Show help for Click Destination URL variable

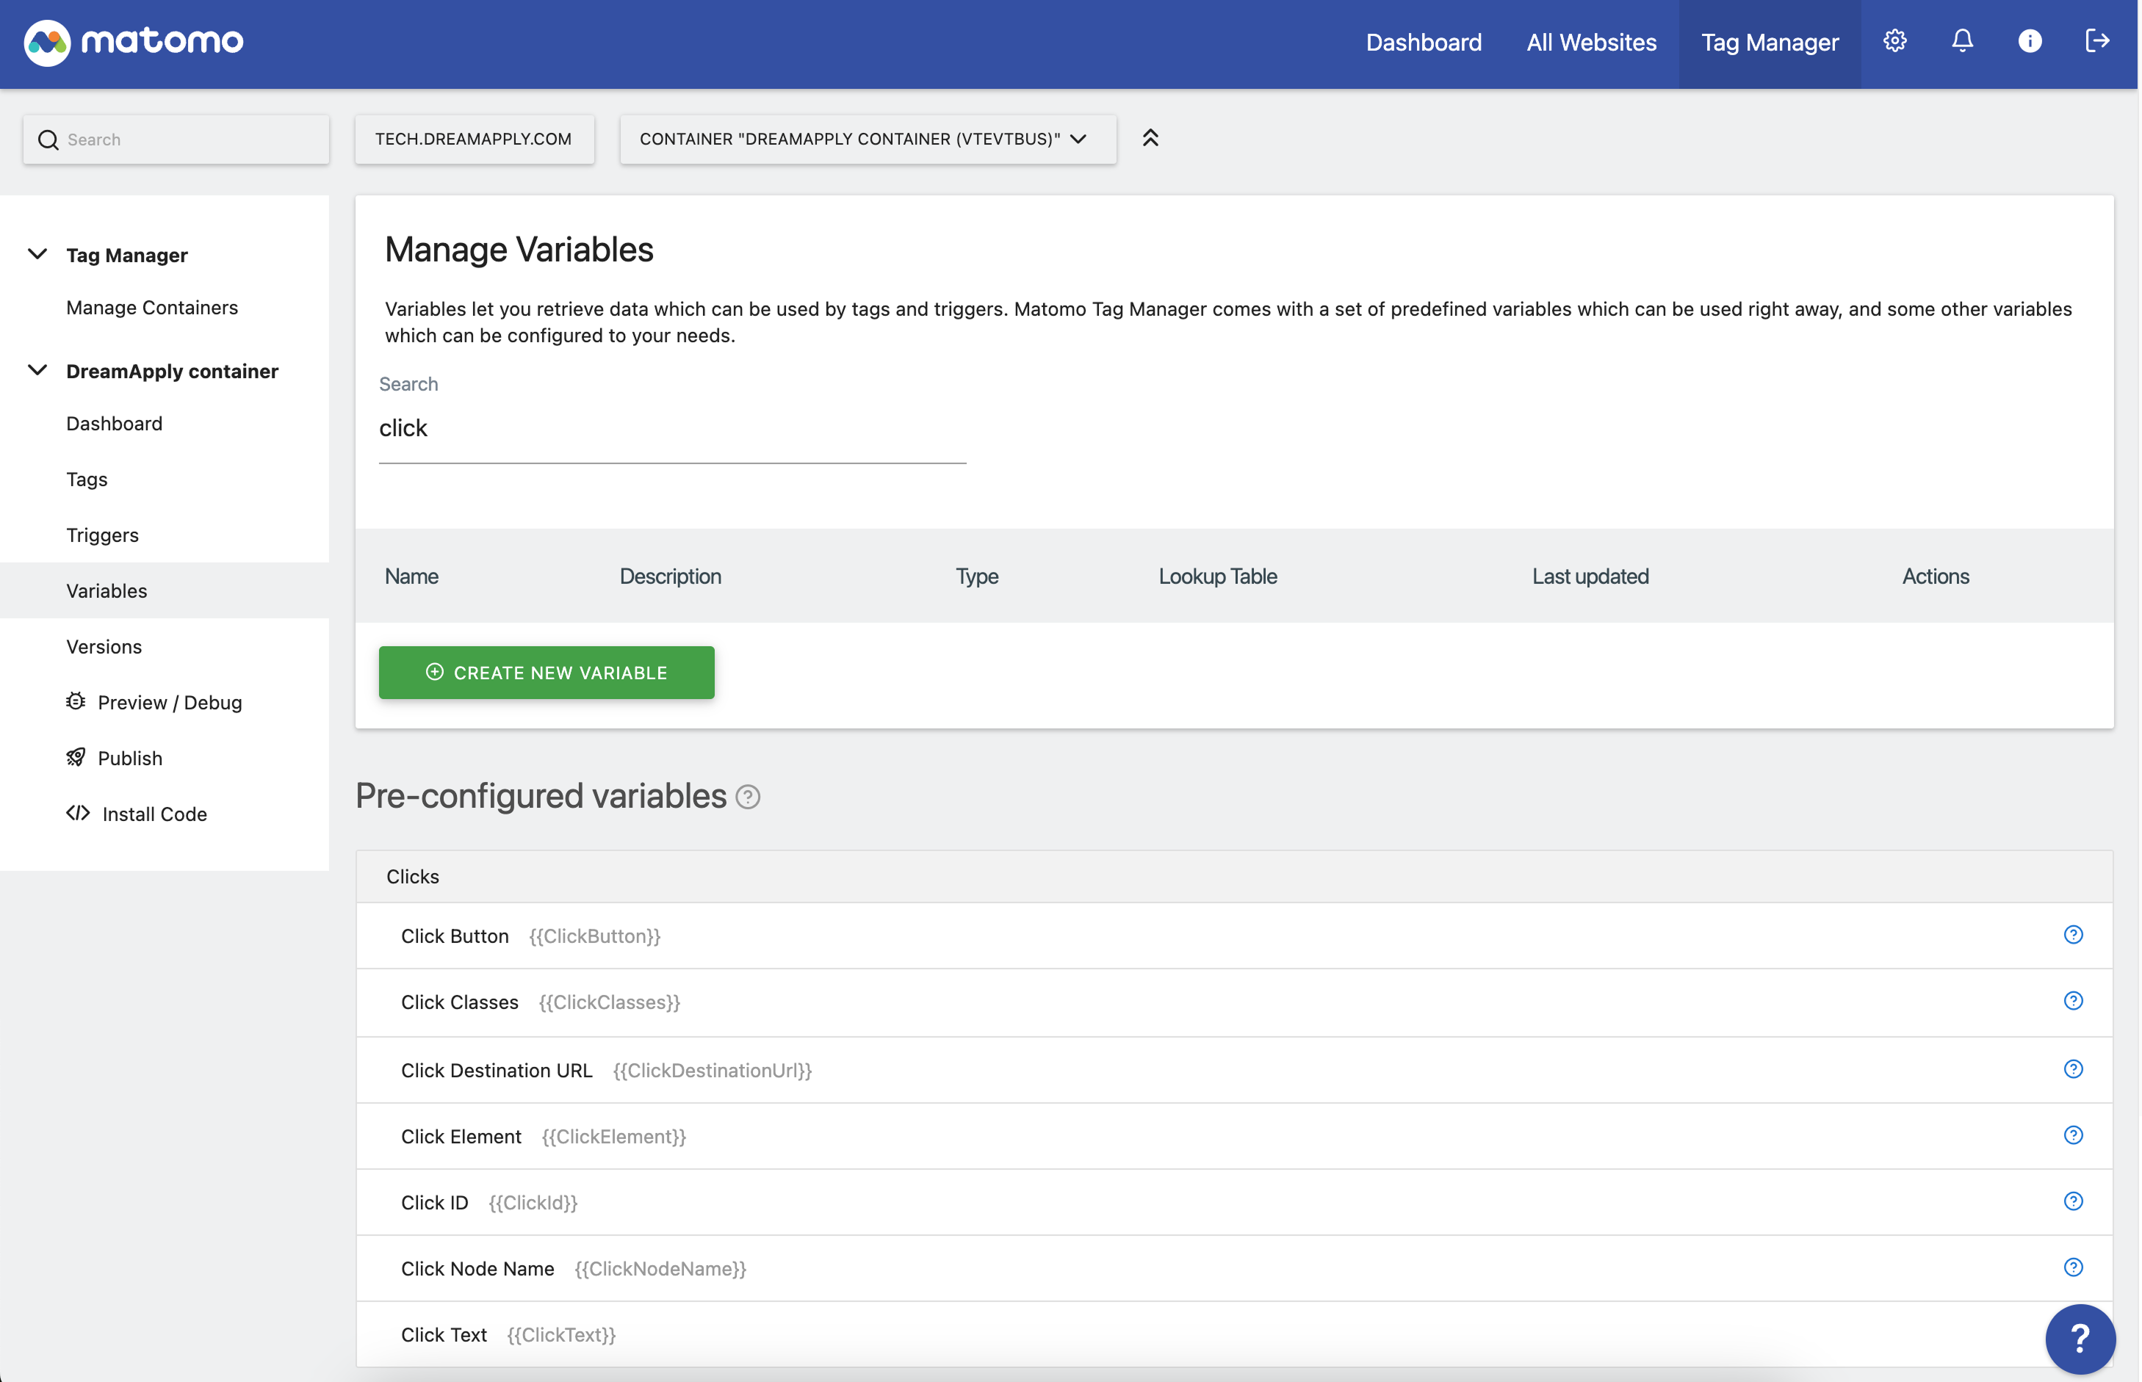pos(2073,1068)
